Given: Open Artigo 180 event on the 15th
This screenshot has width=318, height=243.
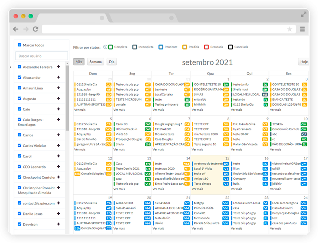Looking at the screenshot, I should click(x=210, y=179).
